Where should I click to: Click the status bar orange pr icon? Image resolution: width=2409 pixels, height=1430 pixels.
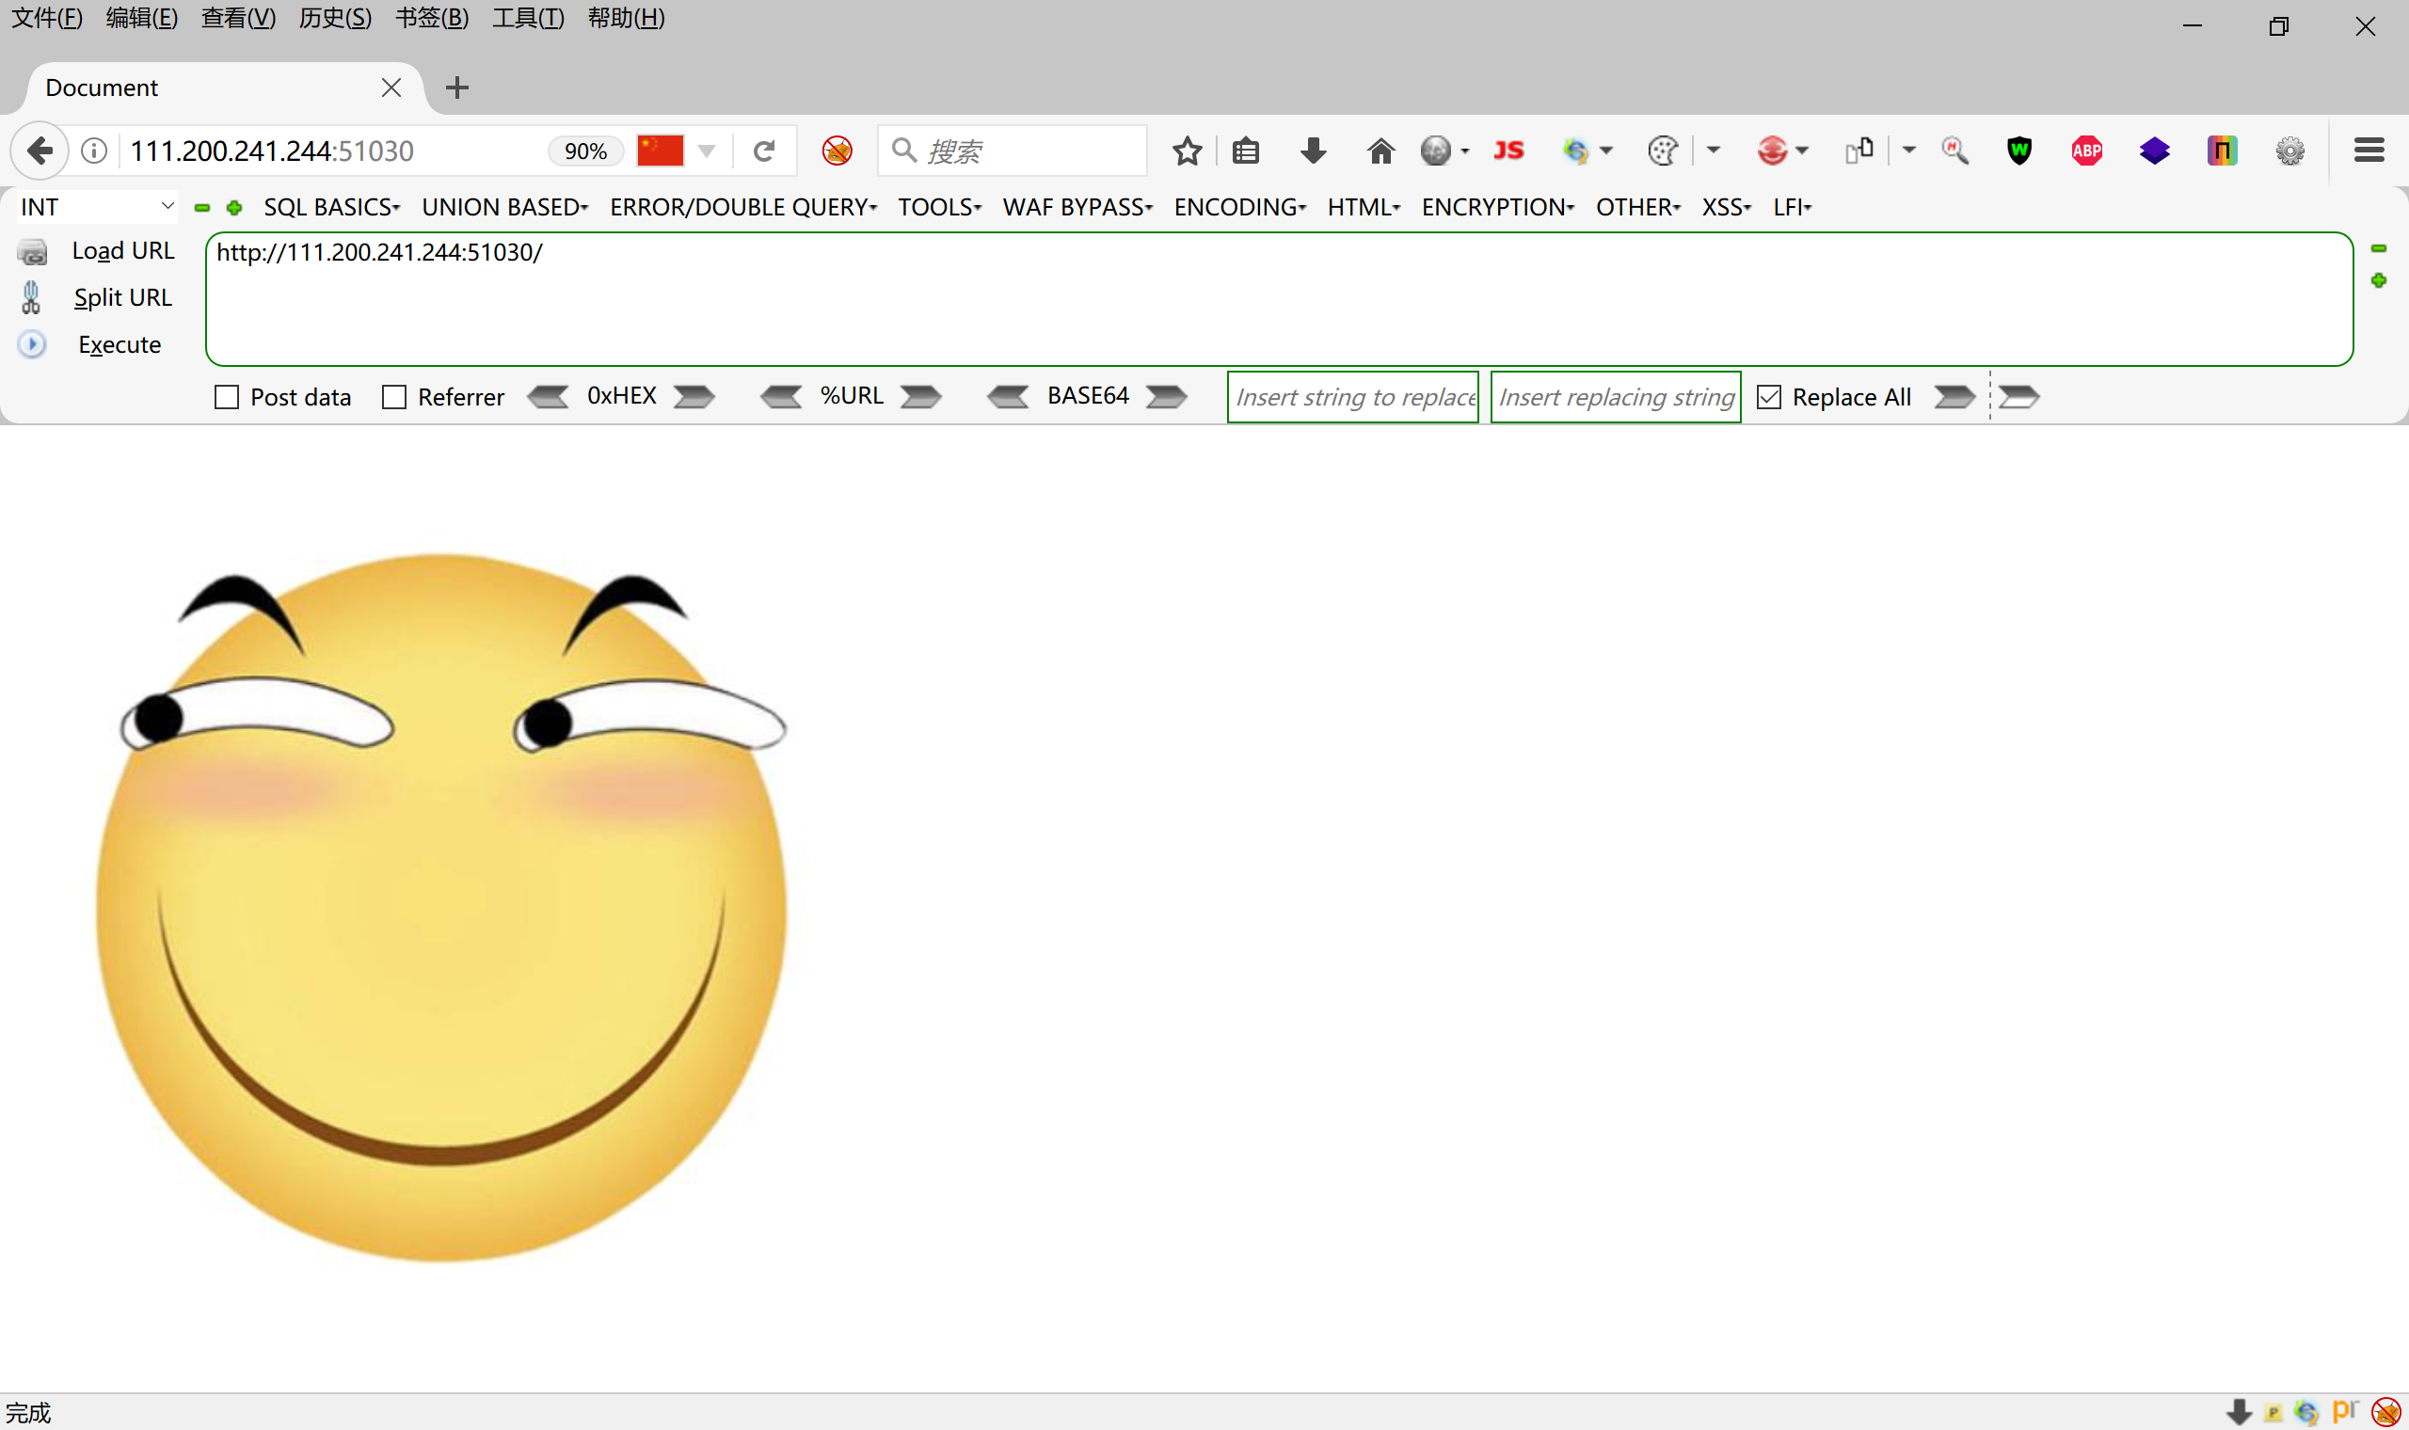2344,1411
